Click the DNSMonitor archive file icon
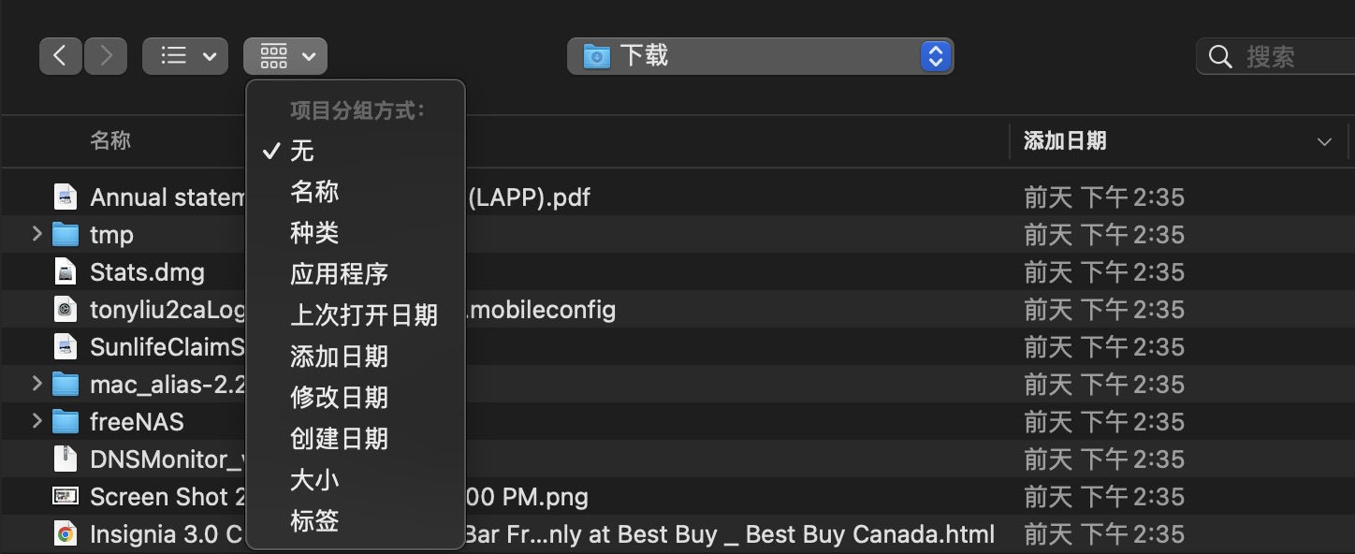 pos(66,459)
